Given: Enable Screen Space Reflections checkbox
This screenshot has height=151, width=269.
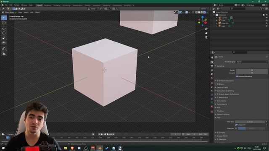Looking at the screenshot, I should pos(218,94).
